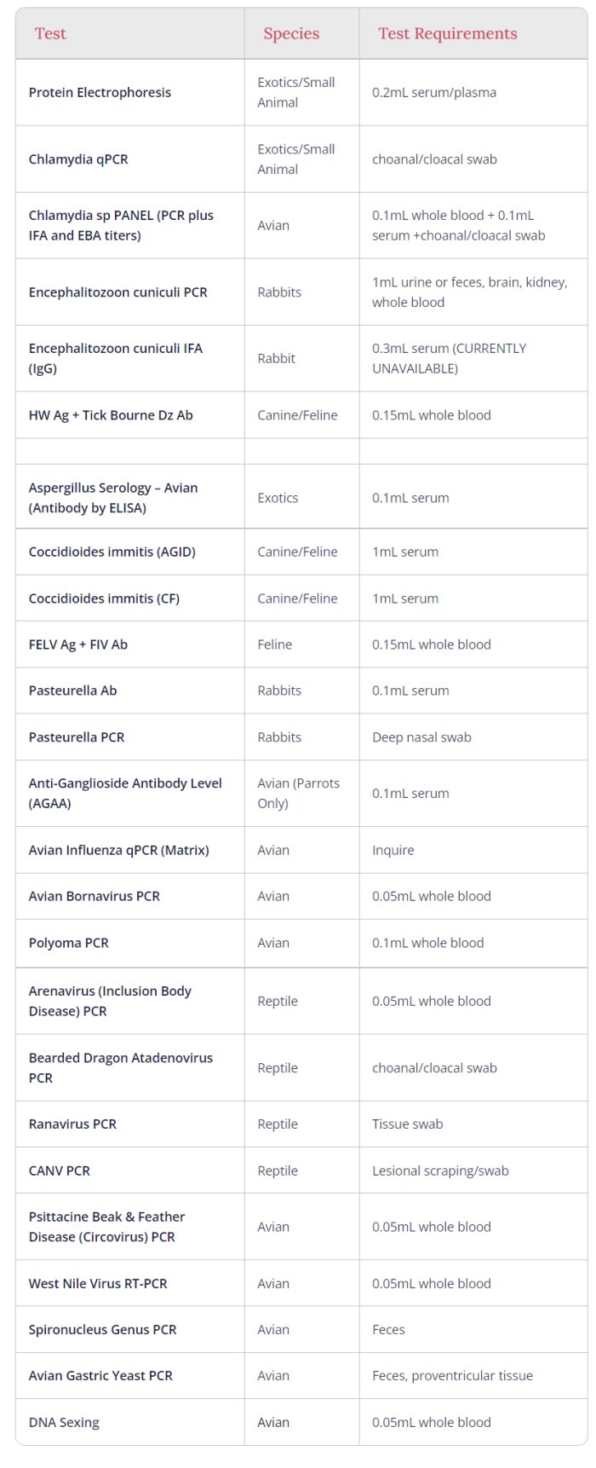Click the Inquire requirement for Avian Influenza
This screenshot has height=1468, width=596.
pyautogui.click(x=393, y=850)
